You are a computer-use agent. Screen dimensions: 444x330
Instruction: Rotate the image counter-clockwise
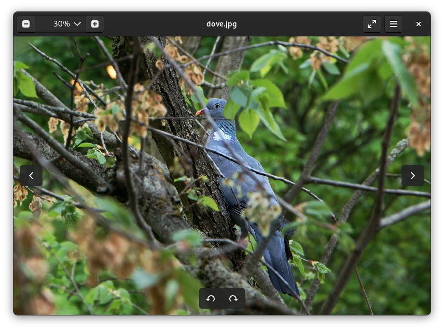(x=211, y=298)
